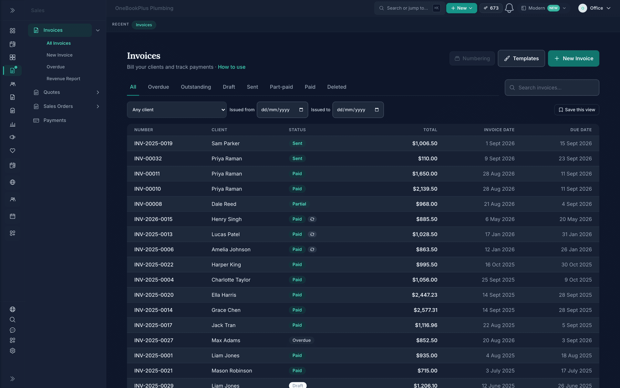Click the Partial status badge
Viewport: 620px width, 388px height.
(x=299, y=204)
